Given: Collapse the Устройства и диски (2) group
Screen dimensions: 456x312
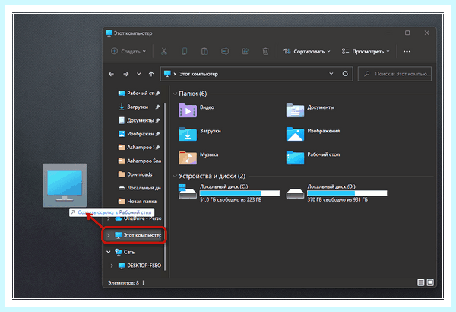Looking at the screenshot, I should click(x=175, y=176).
